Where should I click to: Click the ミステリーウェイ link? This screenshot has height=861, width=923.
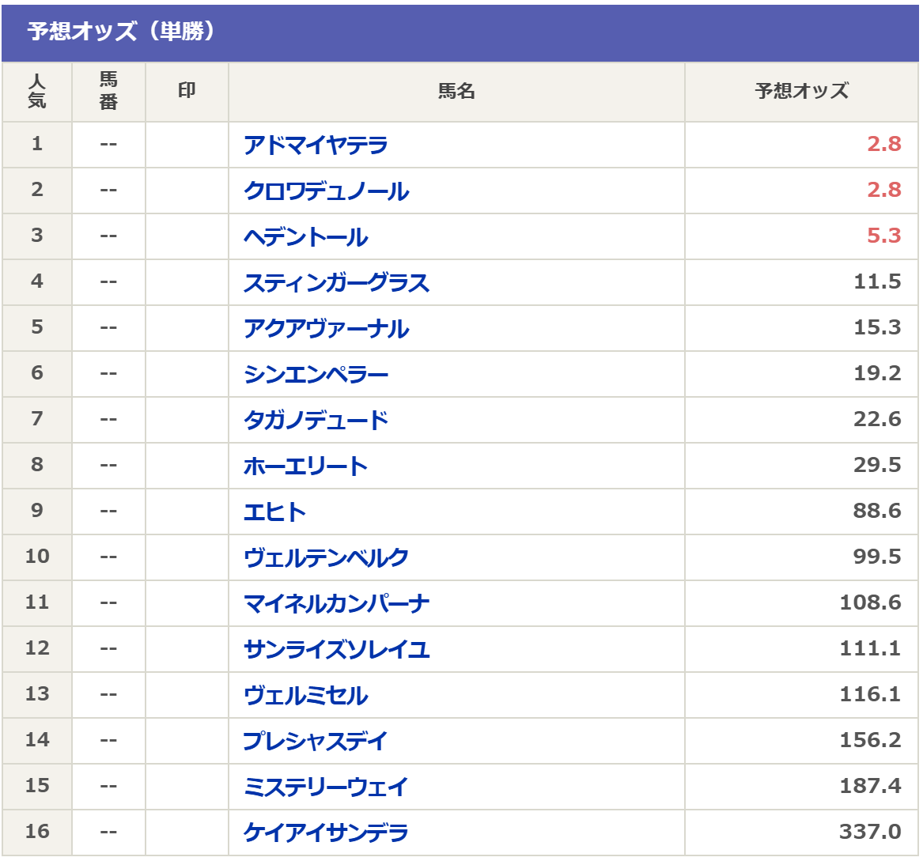pyautogui.click(x=326, y=787)
